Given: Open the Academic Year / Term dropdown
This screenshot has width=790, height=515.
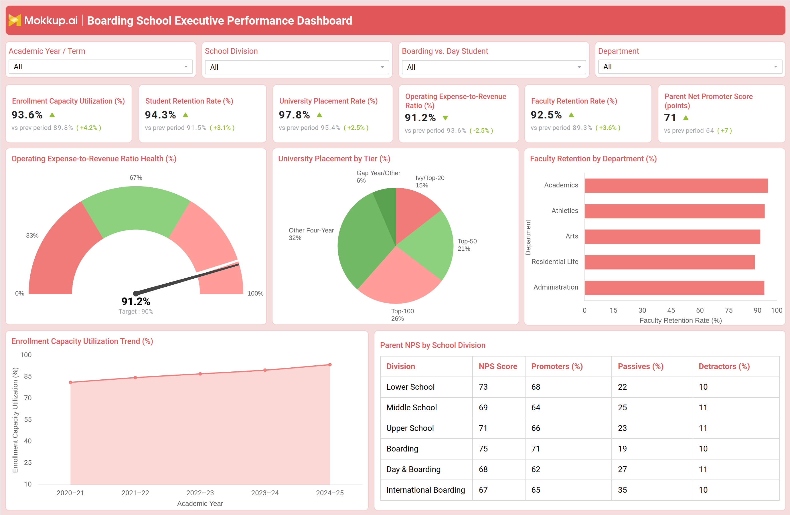Looking at the screenshot, I should point(100,67).
